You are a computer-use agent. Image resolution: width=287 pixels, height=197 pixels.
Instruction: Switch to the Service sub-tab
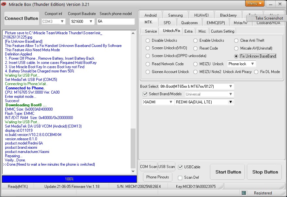pyautogui.click(x=151, y=31)
